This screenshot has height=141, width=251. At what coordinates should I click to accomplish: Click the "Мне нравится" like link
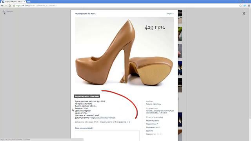pyautogui.click(x=120, y=122)
